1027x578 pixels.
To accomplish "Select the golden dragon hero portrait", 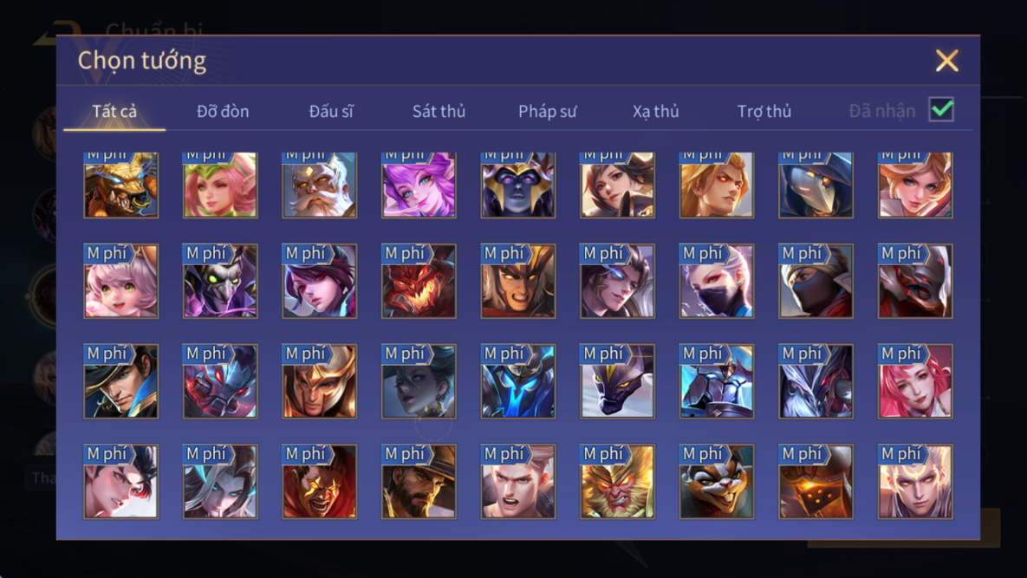I will click(121, 185).
